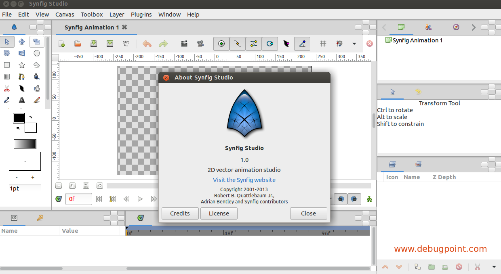The height and width of the screenshot is (274, 501).
Task: Click Credits in About dialog
Action: click(x=180, y=213)
